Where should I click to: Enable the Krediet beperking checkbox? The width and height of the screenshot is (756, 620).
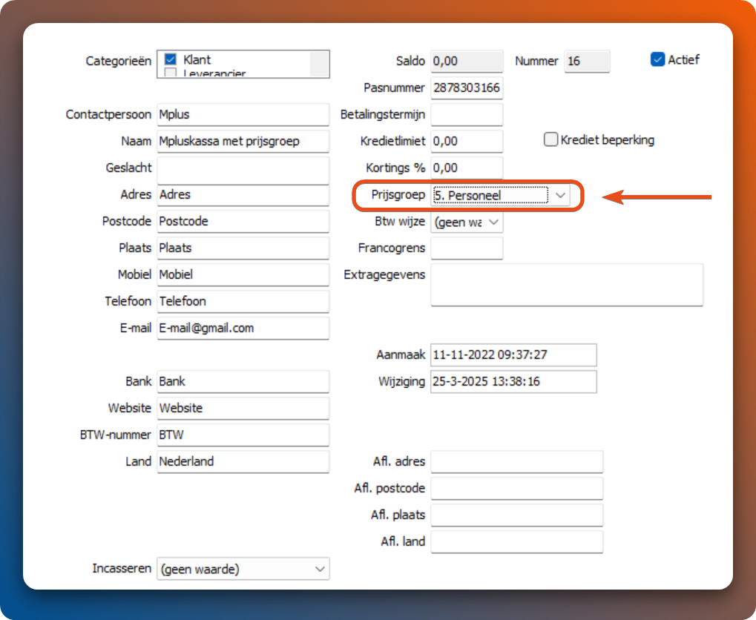point(550,139)
